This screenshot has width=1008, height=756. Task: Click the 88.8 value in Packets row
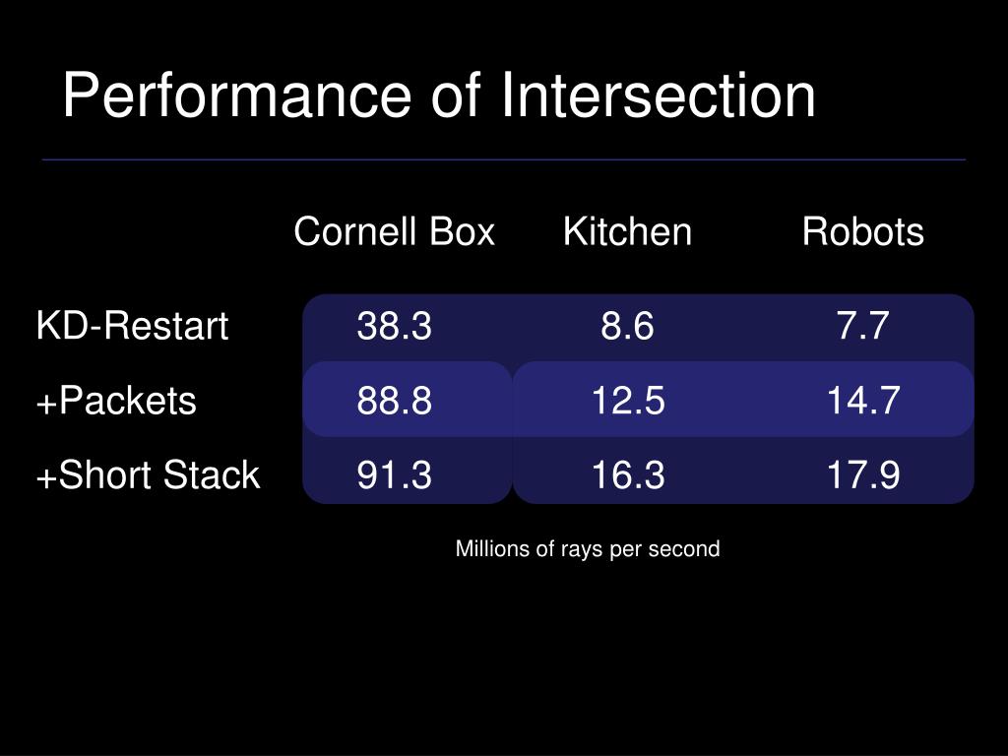pyautogui.click(x=394, y=401)
